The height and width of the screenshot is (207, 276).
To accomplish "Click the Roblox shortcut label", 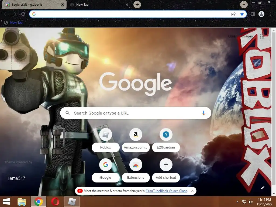I will pyautogui.click(x=105, y=147).
